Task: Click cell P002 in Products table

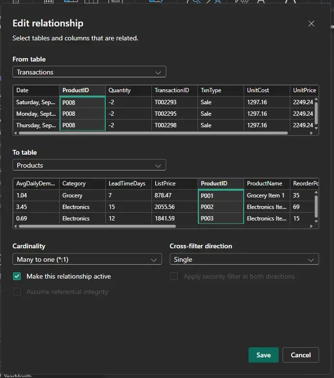Action: (x=221, y=207)
